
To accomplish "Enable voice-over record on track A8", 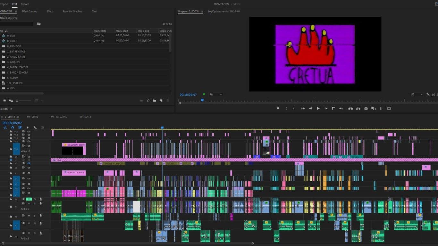I will pyautogui.click(x=41, y=233).
